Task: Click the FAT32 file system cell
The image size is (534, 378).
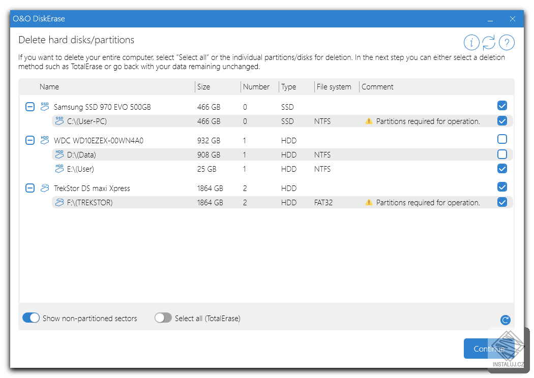Action: coord(323,203)
